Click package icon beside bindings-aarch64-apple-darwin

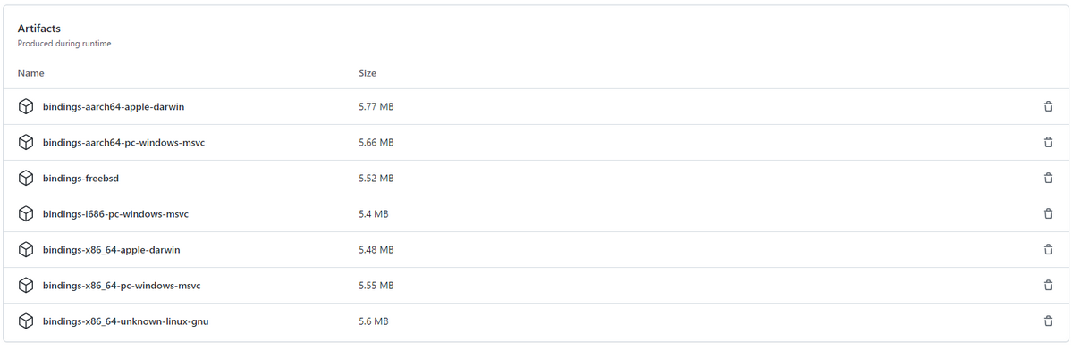point(26,107)
